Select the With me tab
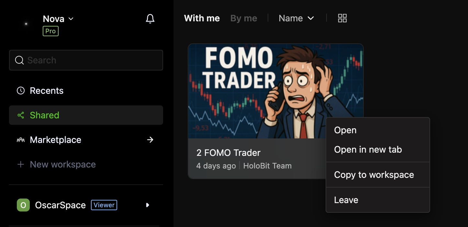This screenshot has width=468, height=227. click(x=202, y=18)
